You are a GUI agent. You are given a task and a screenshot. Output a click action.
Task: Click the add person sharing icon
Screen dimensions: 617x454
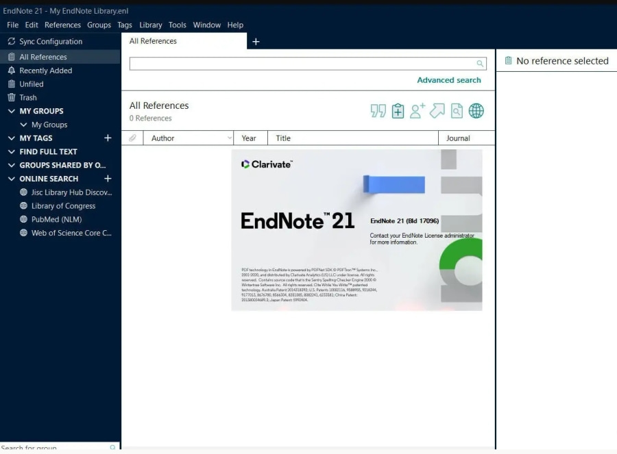(417, 110)
